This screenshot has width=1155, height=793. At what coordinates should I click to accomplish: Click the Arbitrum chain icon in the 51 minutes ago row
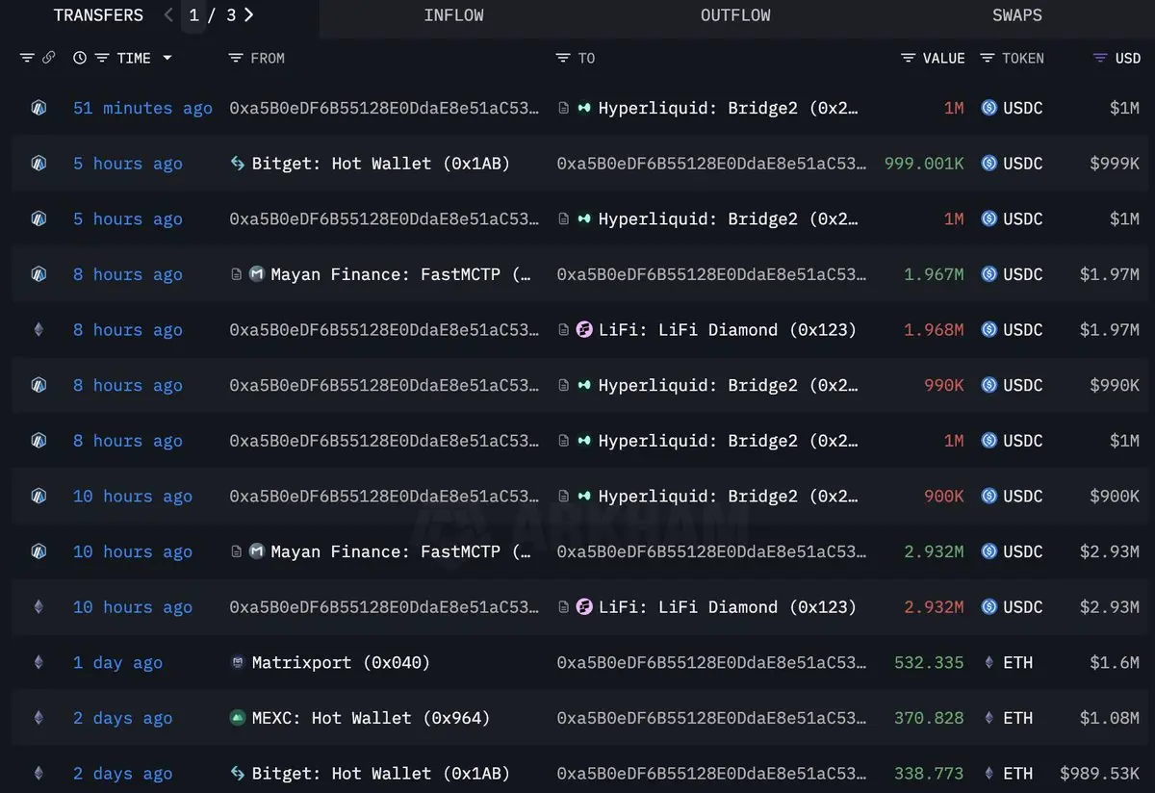point(38,108)
